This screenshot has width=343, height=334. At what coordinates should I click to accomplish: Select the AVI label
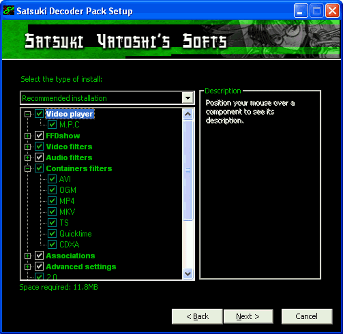pyautogui.click(x=65, y=179)
